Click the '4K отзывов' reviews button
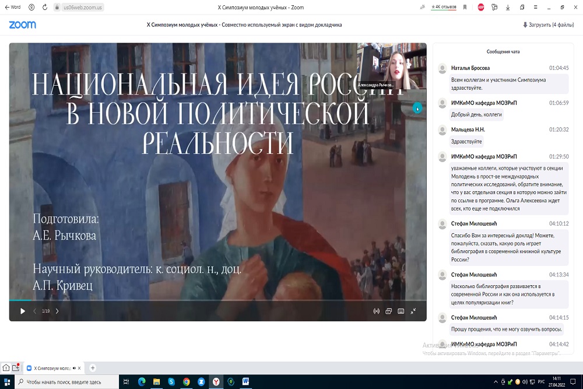The height and width of the screenshot is (389, 583). coord(443,7)
